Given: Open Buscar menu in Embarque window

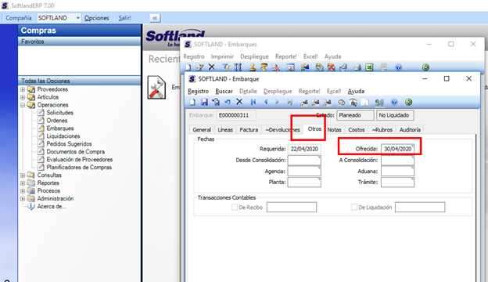Looking at the screenshot, I should [224, 92].
